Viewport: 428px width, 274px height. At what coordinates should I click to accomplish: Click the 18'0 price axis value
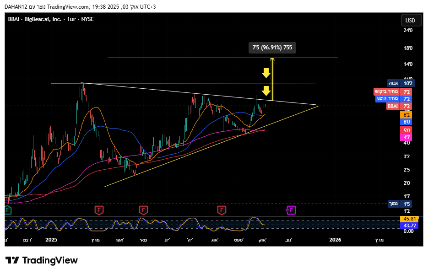(408, 48)
